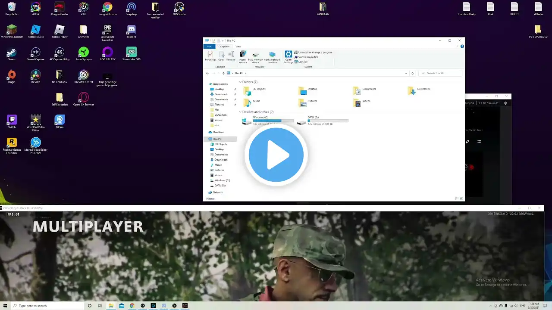Click the Open Settings ribbon icon

pyautogui.click(x=288, y=57)
